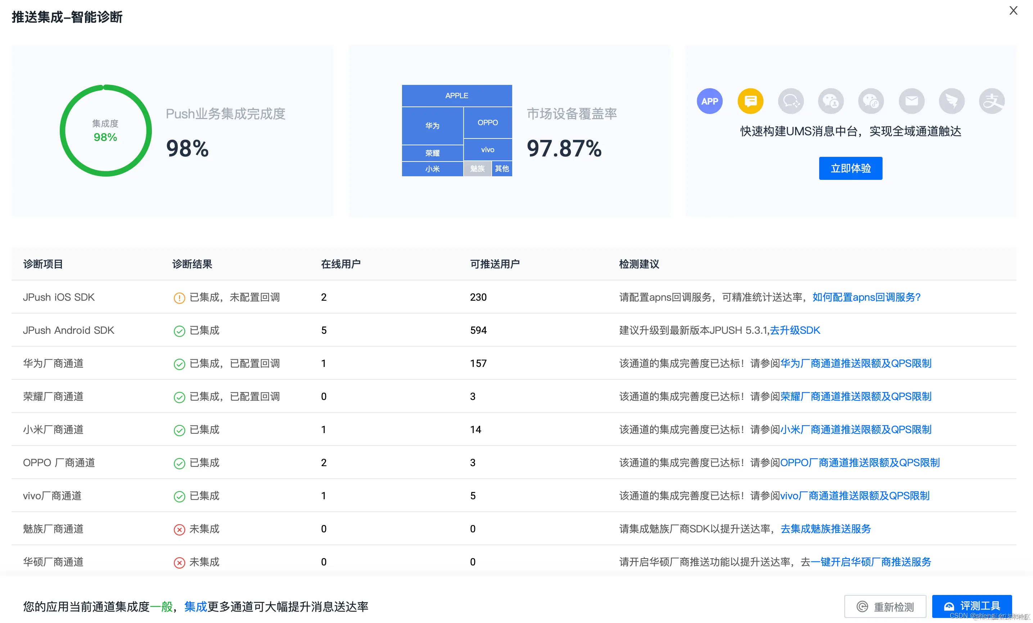This screenshot has height=623, width=1033.
Task: Select the 华为 block in the device chart
Action: (x=432, y=125)
